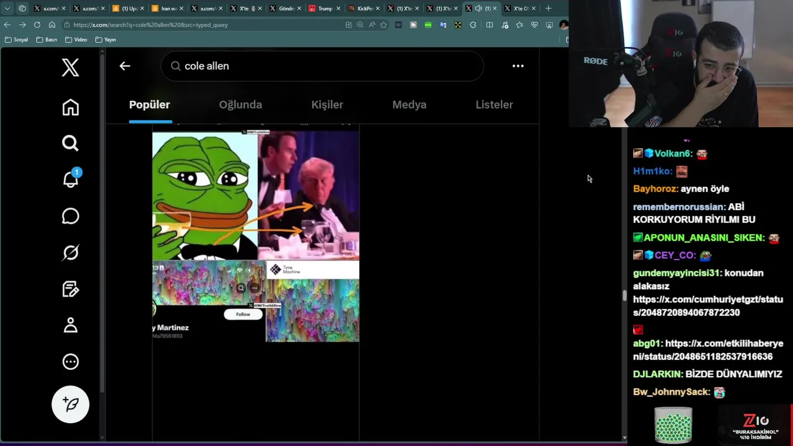The image size is (793, 446).
Task: Switch to the Listeler tab
Action: (x=494, y=105)
